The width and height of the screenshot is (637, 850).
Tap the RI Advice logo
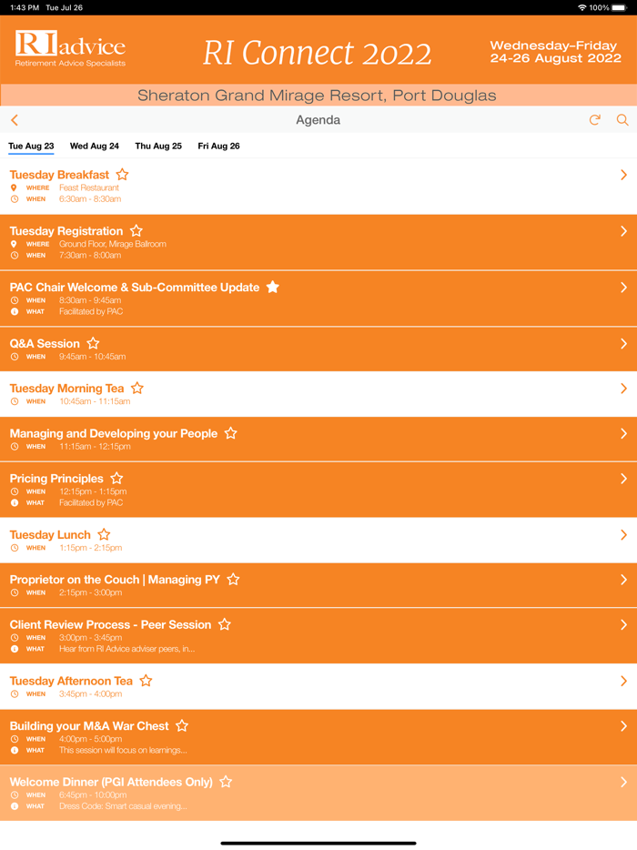[x=70, y=49]
